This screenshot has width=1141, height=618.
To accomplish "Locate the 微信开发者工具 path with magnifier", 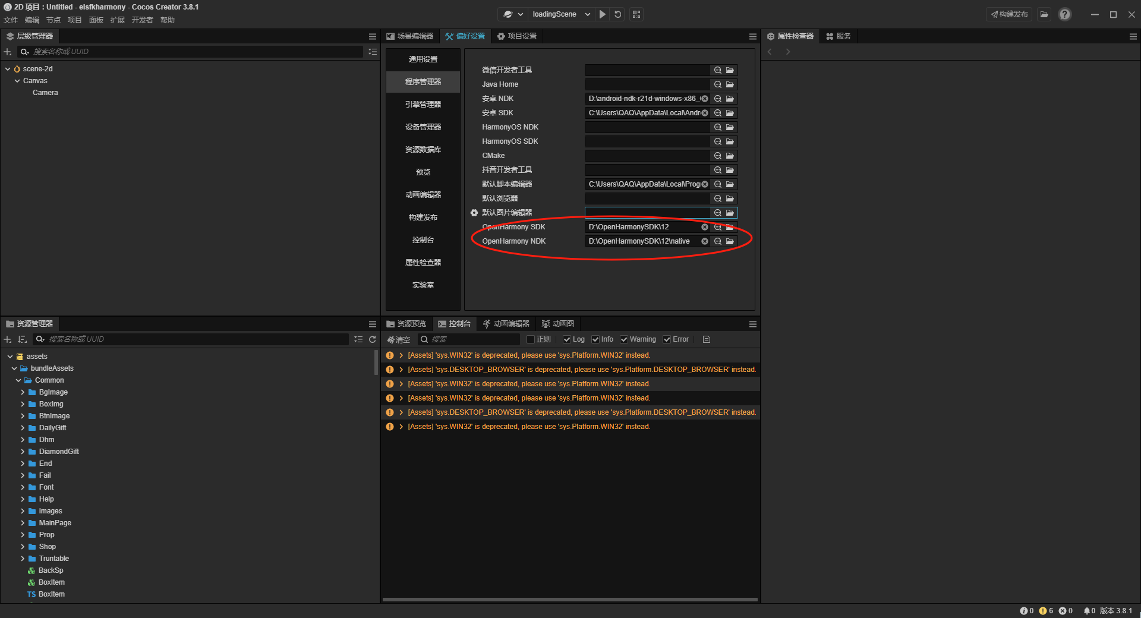I will (718, 70).
